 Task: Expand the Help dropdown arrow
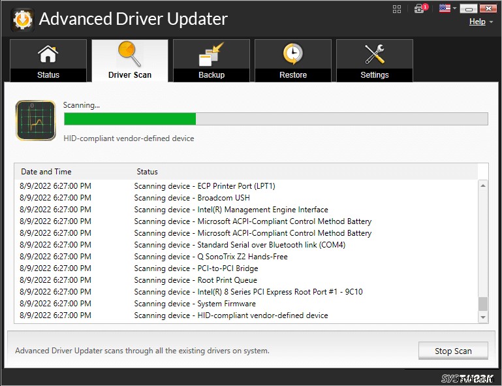tap(491, 22)
